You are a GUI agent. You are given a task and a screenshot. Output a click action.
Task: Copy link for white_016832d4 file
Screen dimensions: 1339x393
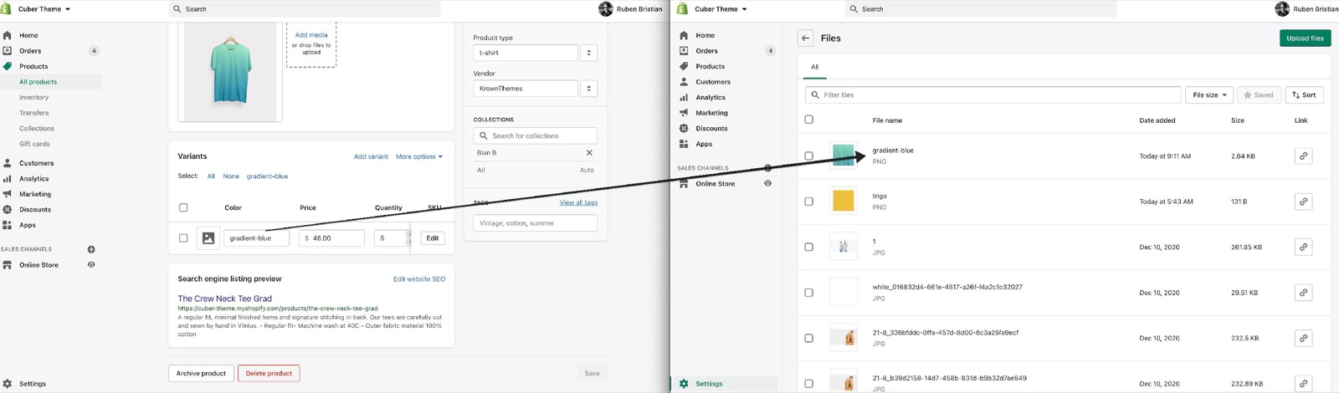pyautogui.click(x=1303, y=293)
